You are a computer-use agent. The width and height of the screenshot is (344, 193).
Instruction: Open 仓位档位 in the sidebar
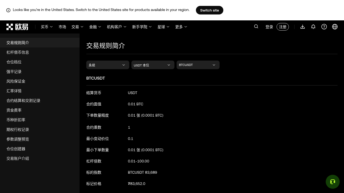(x=40, y=62)
